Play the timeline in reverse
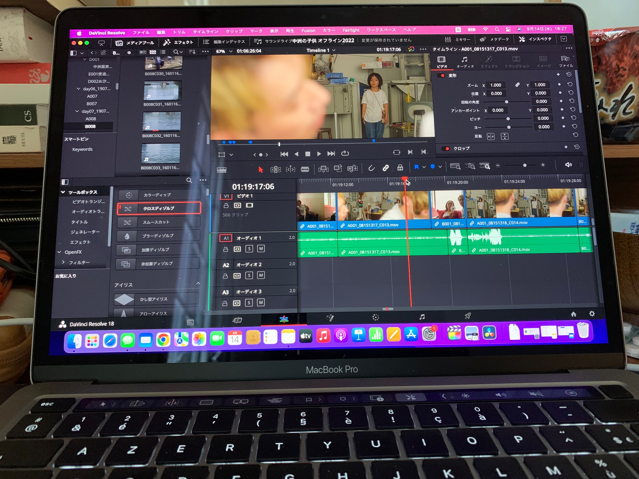The height and width of the screenshot is (479, 639). click(296, 154)
